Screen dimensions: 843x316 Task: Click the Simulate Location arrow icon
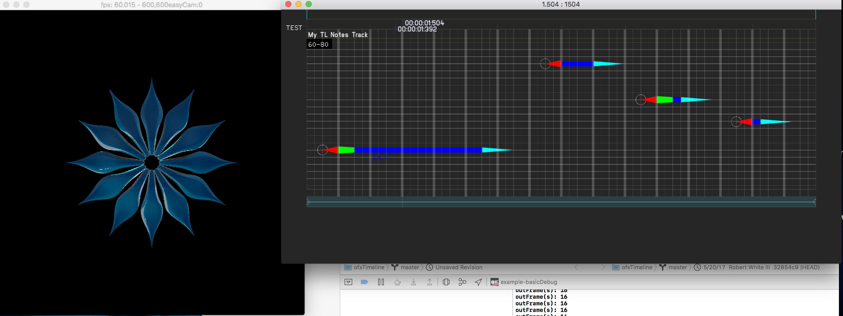point(478,282)
